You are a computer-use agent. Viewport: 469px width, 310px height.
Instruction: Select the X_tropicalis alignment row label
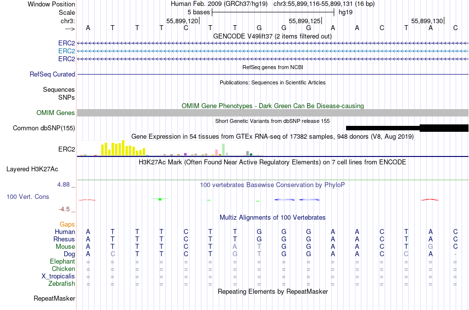(58, 276)
